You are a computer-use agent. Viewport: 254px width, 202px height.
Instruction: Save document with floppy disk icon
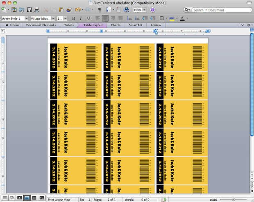(x=29, y=10)
